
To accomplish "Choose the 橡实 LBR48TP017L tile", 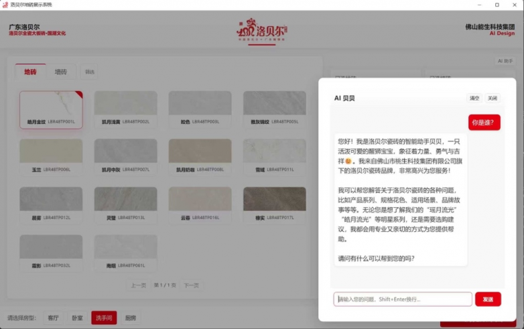I will pyautogui.click(x=275, y=206).
